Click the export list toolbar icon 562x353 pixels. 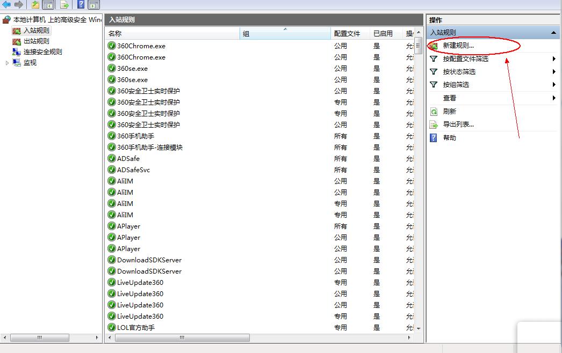point(64,5)
